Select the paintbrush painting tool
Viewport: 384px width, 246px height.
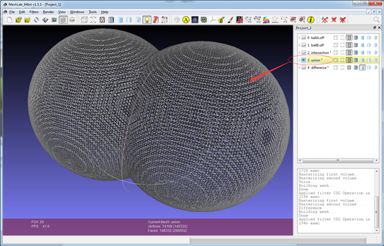pyautogui.click(x=230, y=20)
